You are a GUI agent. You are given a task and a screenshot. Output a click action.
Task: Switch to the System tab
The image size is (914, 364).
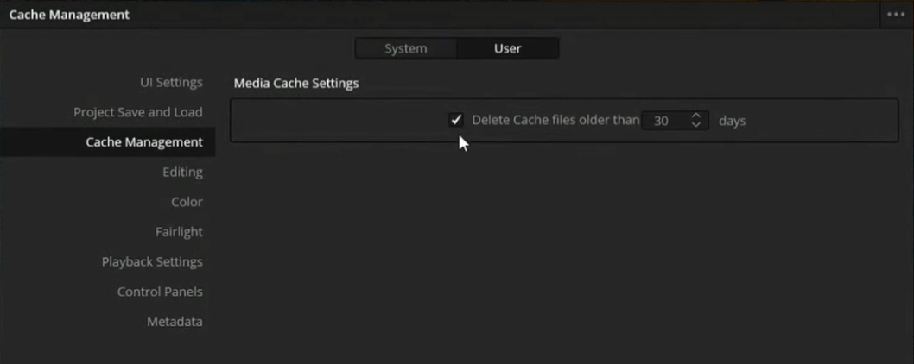click(x=406, y=48)
